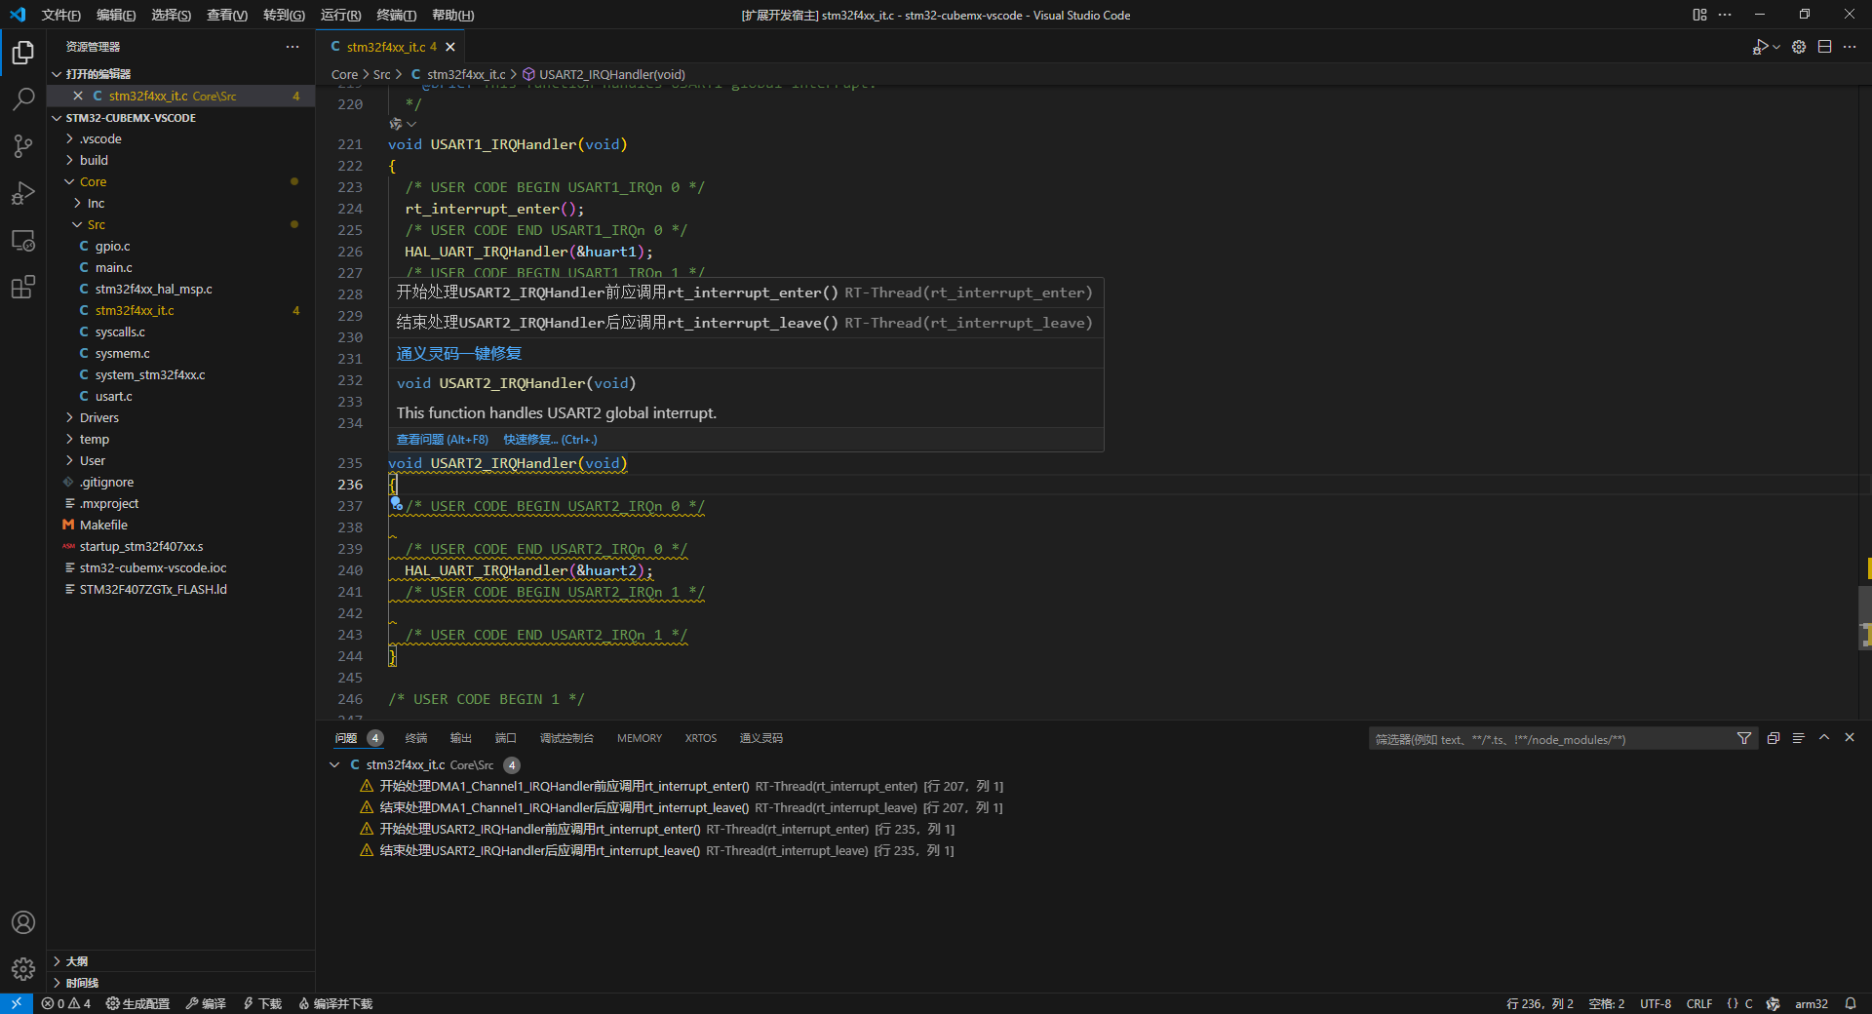Click the 通义灵码一键修复 link
This screenshot has height=1014, width=1872.
click(459, 353)
